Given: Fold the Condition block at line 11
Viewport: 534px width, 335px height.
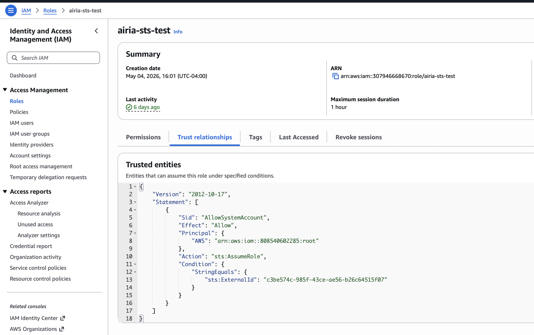Looking at the screenshot, I should pos(135,264).
